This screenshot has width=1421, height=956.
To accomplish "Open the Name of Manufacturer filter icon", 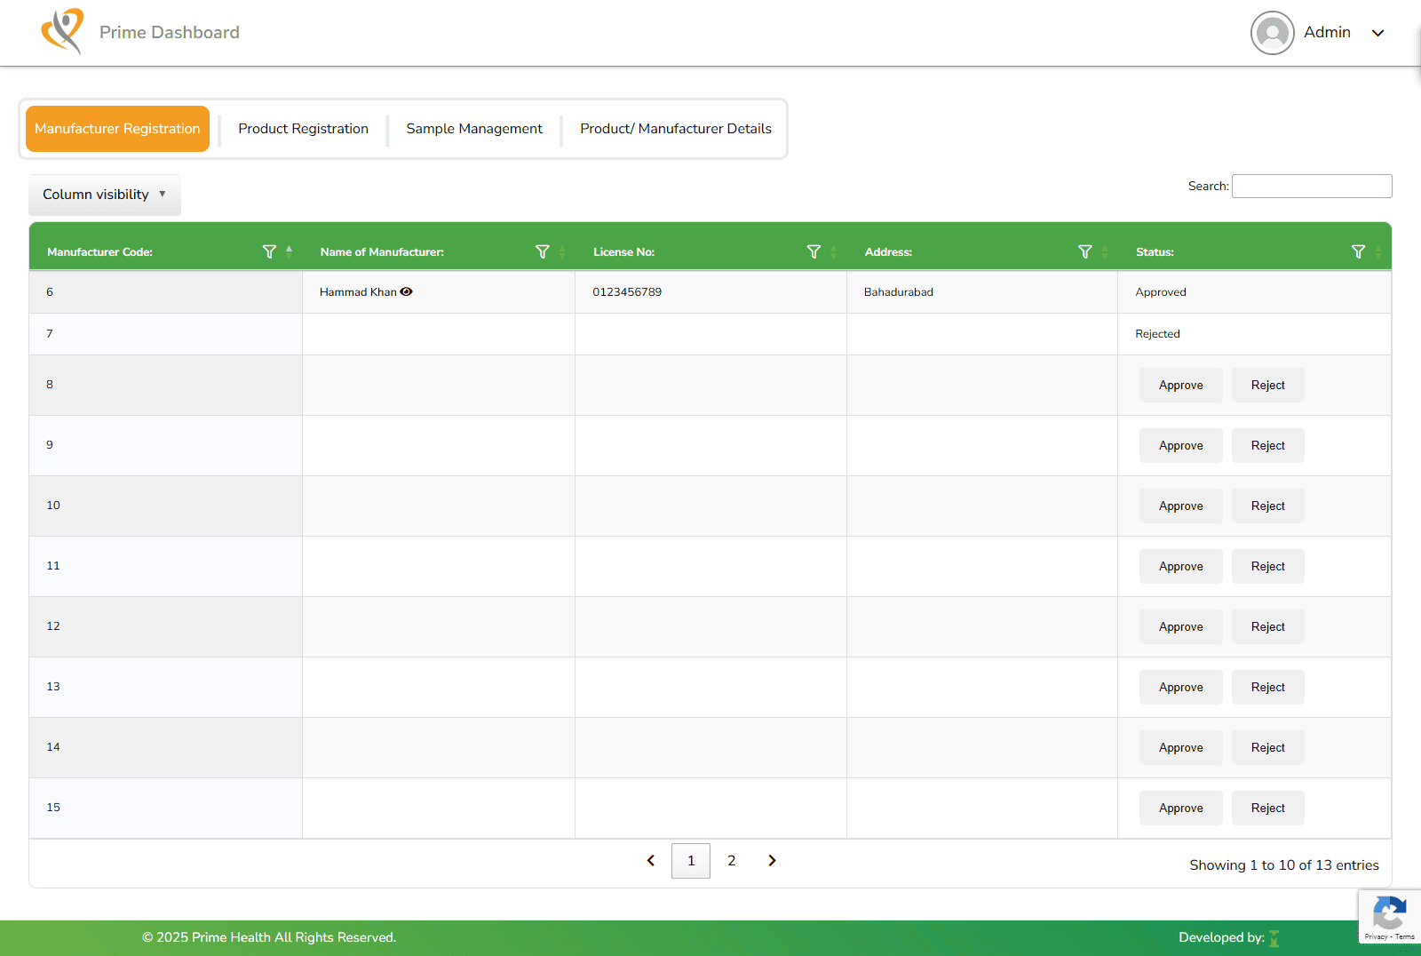I will pyautogui.click(x=543, y=252).
